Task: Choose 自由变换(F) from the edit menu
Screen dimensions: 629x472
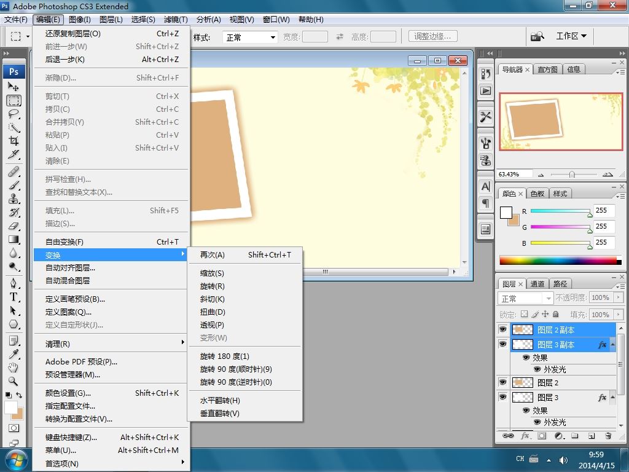Action: pos(111,242)
